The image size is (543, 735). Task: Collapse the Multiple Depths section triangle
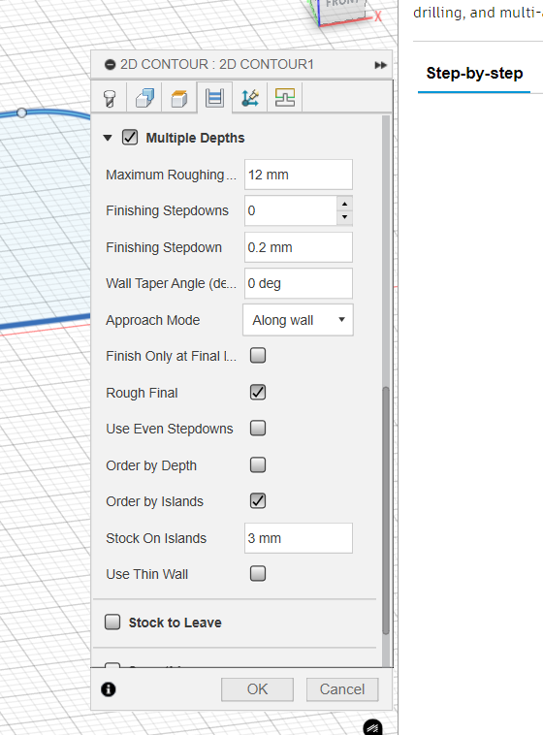[x=108, y=138]
